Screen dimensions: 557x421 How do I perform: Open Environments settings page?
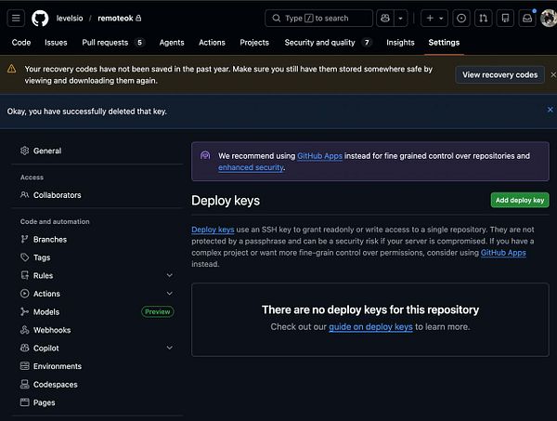pos(58,366)
